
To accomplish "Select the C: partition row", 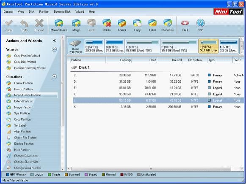I will [158, 75].
